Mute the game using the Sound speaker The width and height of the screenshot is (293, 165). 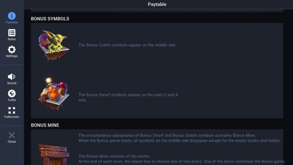12,76
